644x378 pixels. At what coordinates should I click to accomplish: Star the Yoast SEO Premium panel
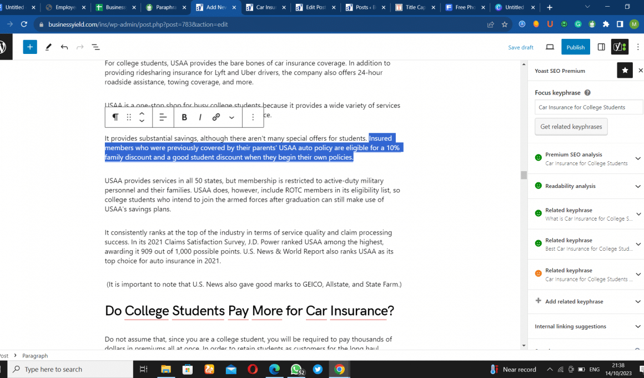pos(625,71)
